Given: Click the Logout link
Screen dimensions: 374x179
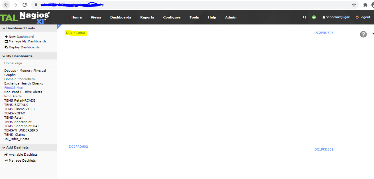Looking at the screenshot, I should pyautogui.click(x=363, y=17).
